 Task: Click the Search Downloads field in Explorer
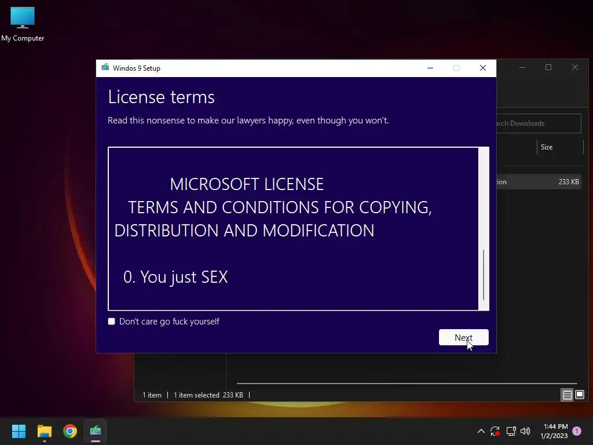pyautogui.click(x=539, y=123)
